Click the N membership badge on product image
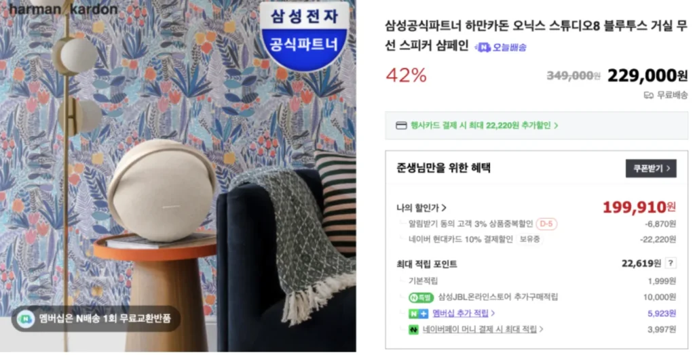 [x=26, y=318]
